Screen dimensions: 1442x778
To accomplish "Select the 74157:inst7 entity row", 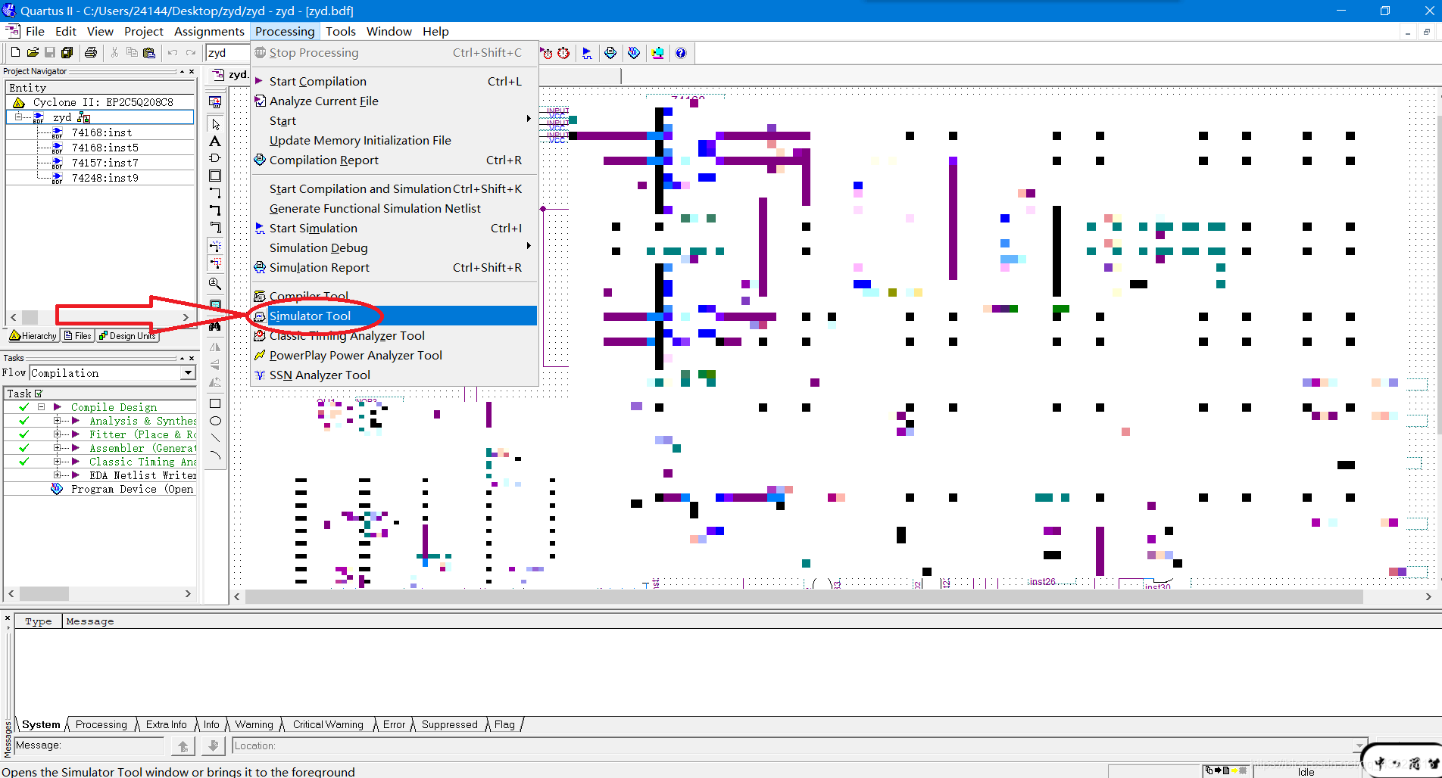I will 100,163.
